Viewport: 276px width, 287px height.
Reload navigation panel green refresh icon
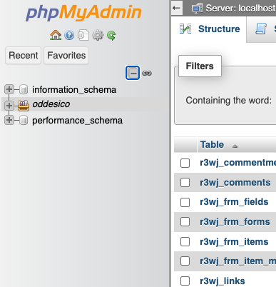tap(111, 36)
